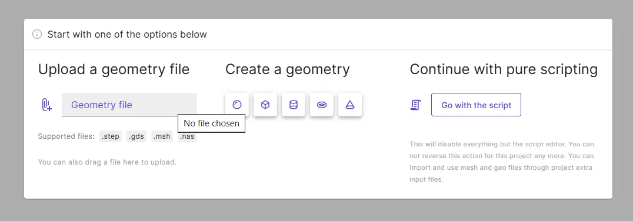This screenshot has height=221, width=633.
Task: Click the paperclip attach file icon
Action: 47,105
